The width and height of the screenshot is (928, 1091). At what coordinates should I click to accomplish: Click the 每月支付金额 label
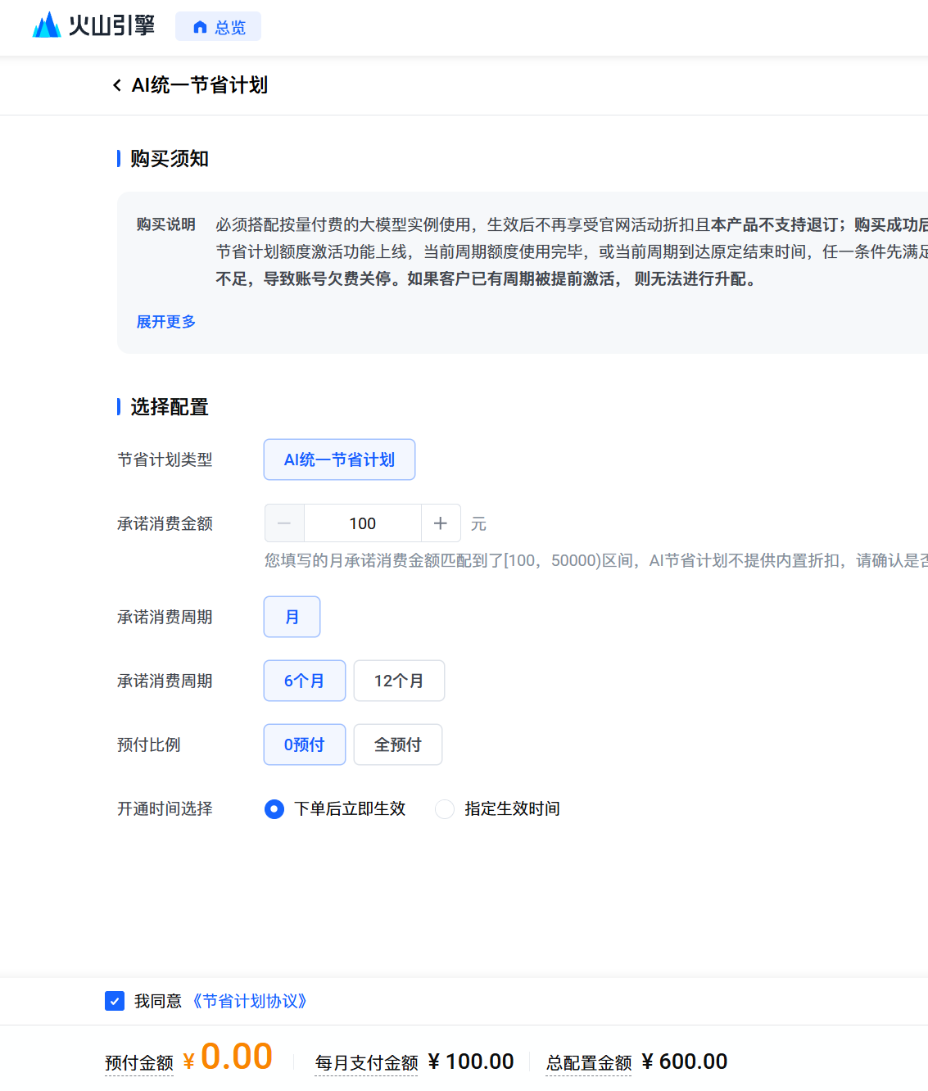point(366,1063)
